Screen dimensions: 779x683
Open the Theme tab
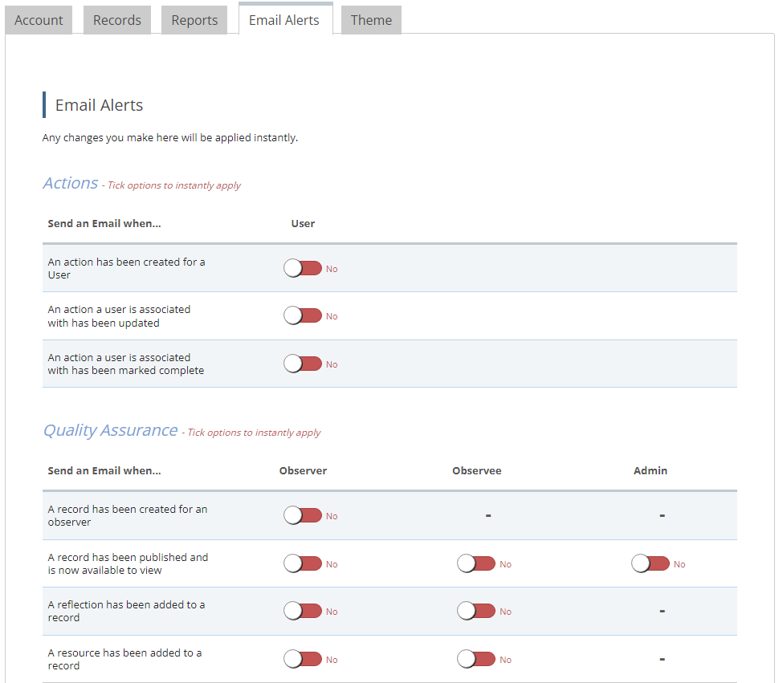(x=371, y=20)
